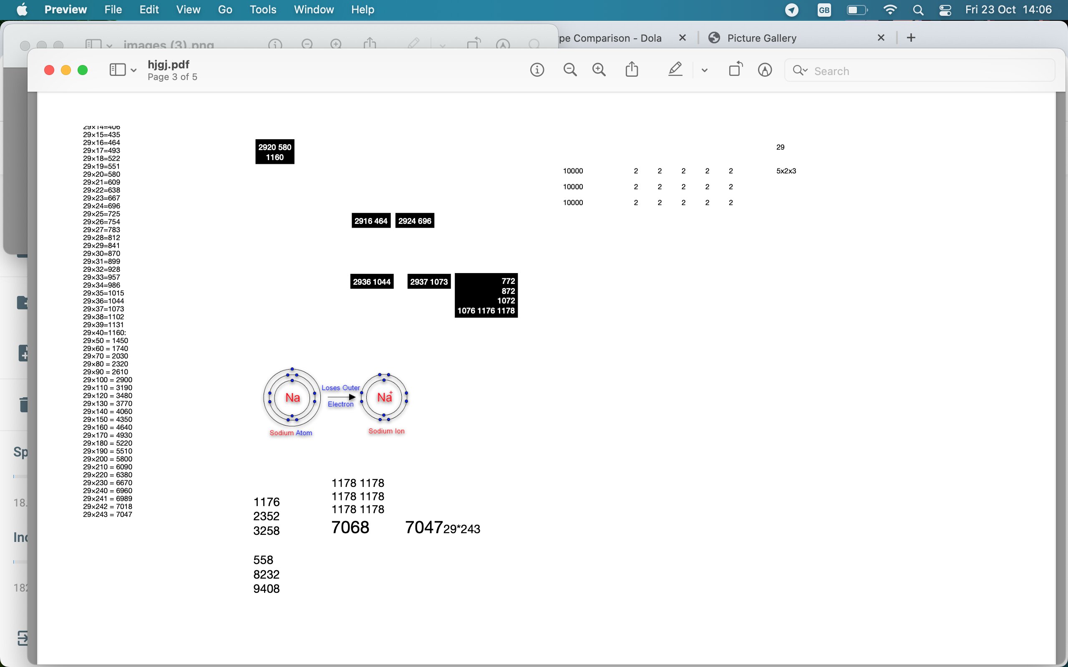
Task: Click the location services arrow in menu bar
Action: pos(792,10)
